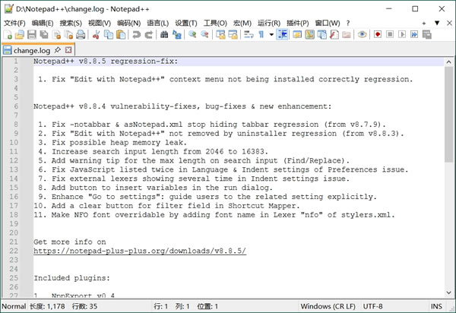Toggle the indent guide button
456x313 pixels.
[282, 35]
